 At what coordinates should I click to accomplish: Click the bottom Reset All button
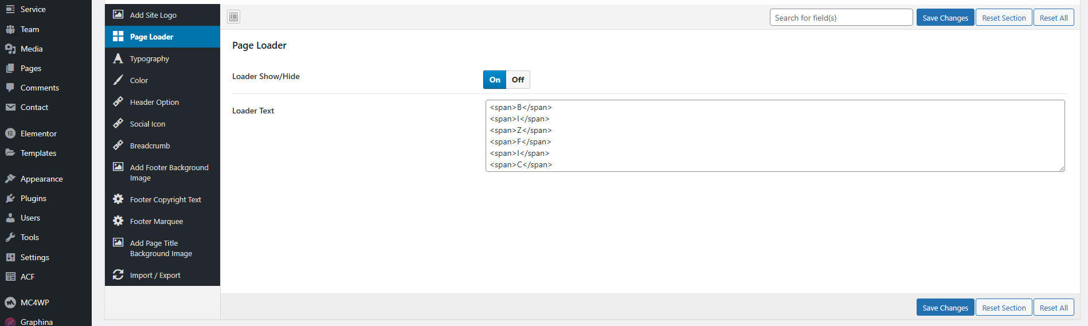click(x=1053, y=308)
